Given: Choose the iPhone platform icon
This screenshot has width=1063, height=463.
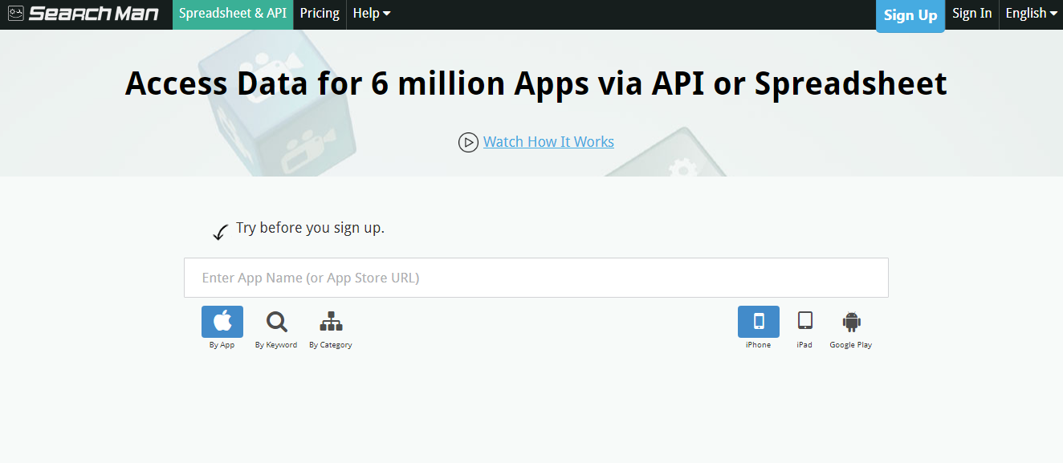Looking at the screenshot, I should (759, 322).
